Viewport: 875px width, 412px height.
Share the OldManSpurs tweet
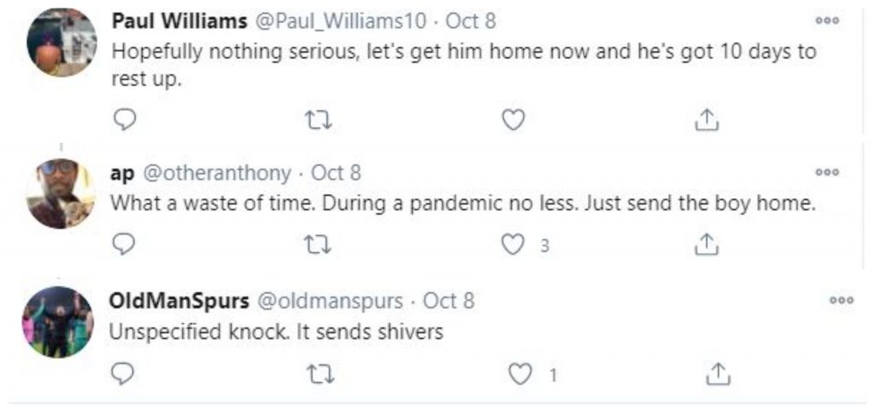(719, 374)
